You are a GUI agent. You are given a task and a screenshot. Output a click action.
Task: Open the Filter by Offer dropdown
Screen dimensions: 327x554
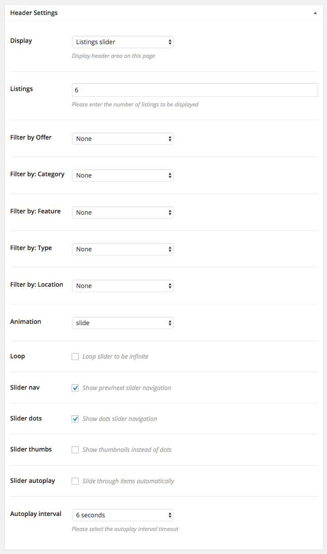[122, 138]
